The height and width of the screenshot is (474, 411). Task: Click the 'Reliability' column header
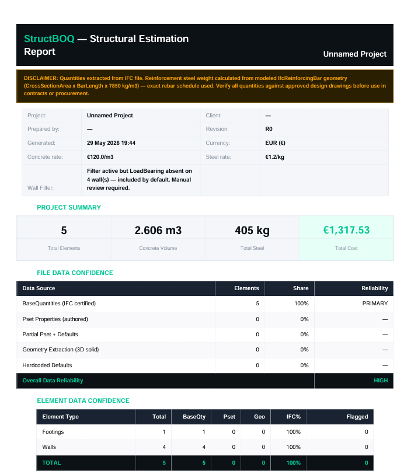coord(374,288)
